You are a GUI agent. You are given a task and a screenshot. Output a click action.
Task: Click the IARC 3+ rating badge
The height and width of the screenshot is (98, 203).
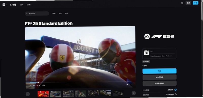(x=146, y=53)
